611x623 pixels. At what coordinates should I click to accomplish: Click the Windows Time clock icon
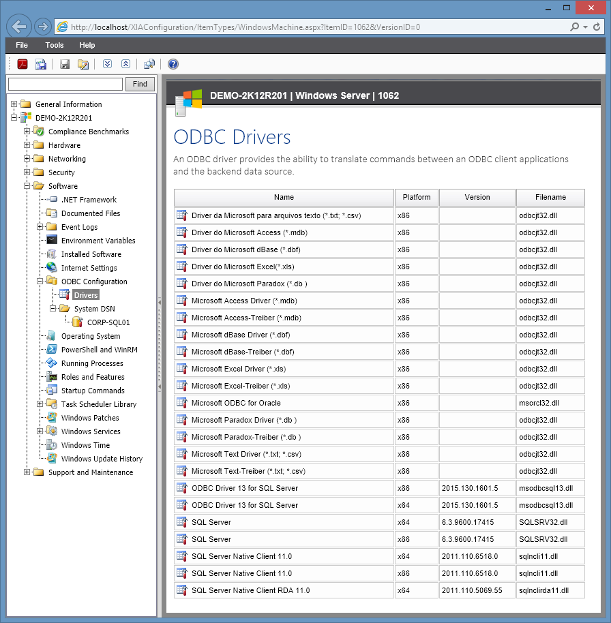(52, 444)
